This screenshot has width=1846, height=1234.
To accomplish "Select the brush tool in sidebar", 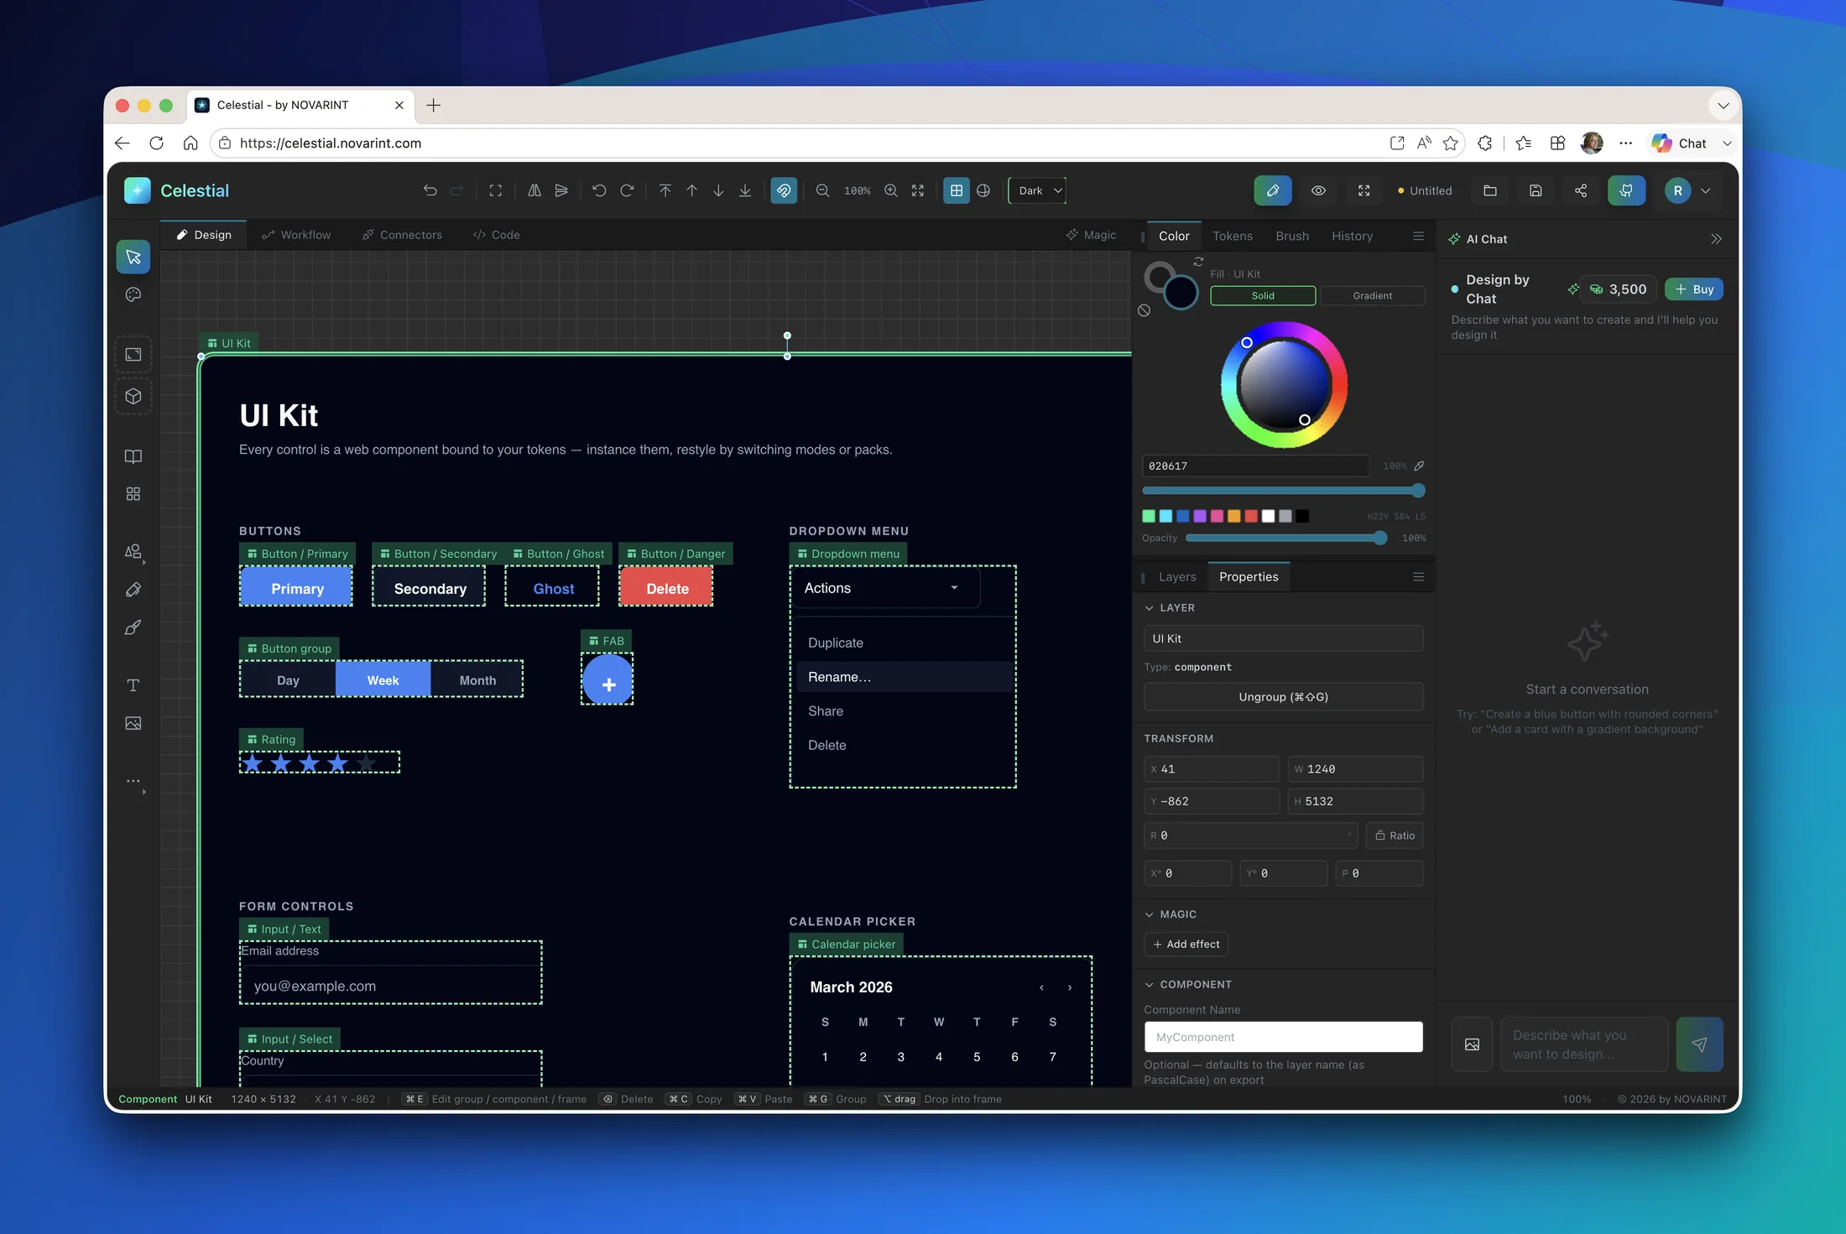I will (x=133, y=627).
